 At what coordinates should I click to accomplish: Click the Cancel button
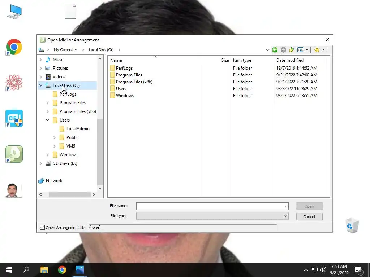click(x=309, y=217)
